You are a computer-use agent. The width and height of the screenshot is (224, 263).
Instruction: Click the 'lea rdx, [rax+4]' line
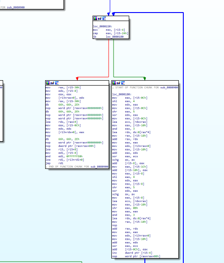62,122
